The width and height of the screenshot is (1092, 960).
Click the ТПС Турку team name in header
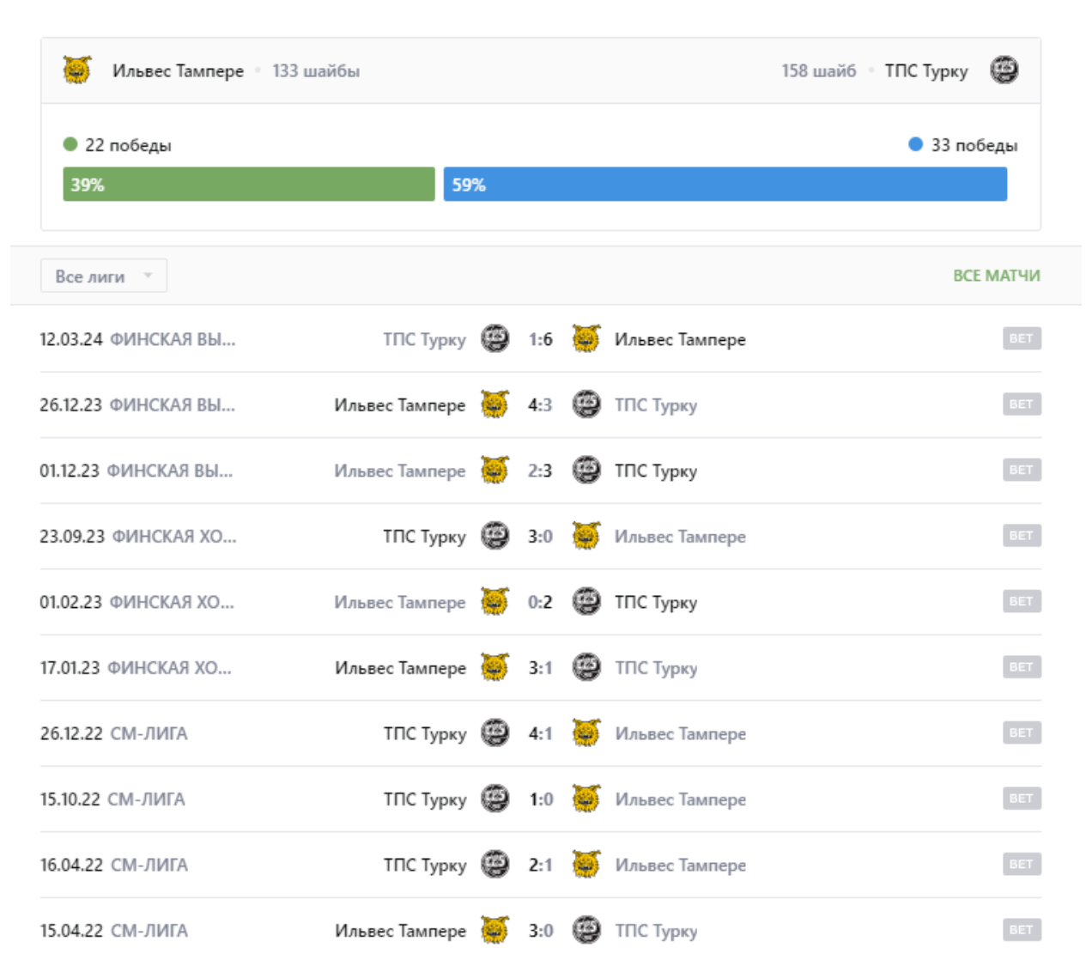[x=925, y=71]
